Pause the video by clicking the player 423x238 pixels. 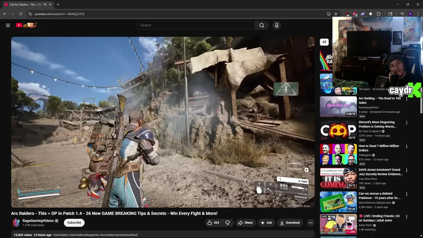[163, 122]
